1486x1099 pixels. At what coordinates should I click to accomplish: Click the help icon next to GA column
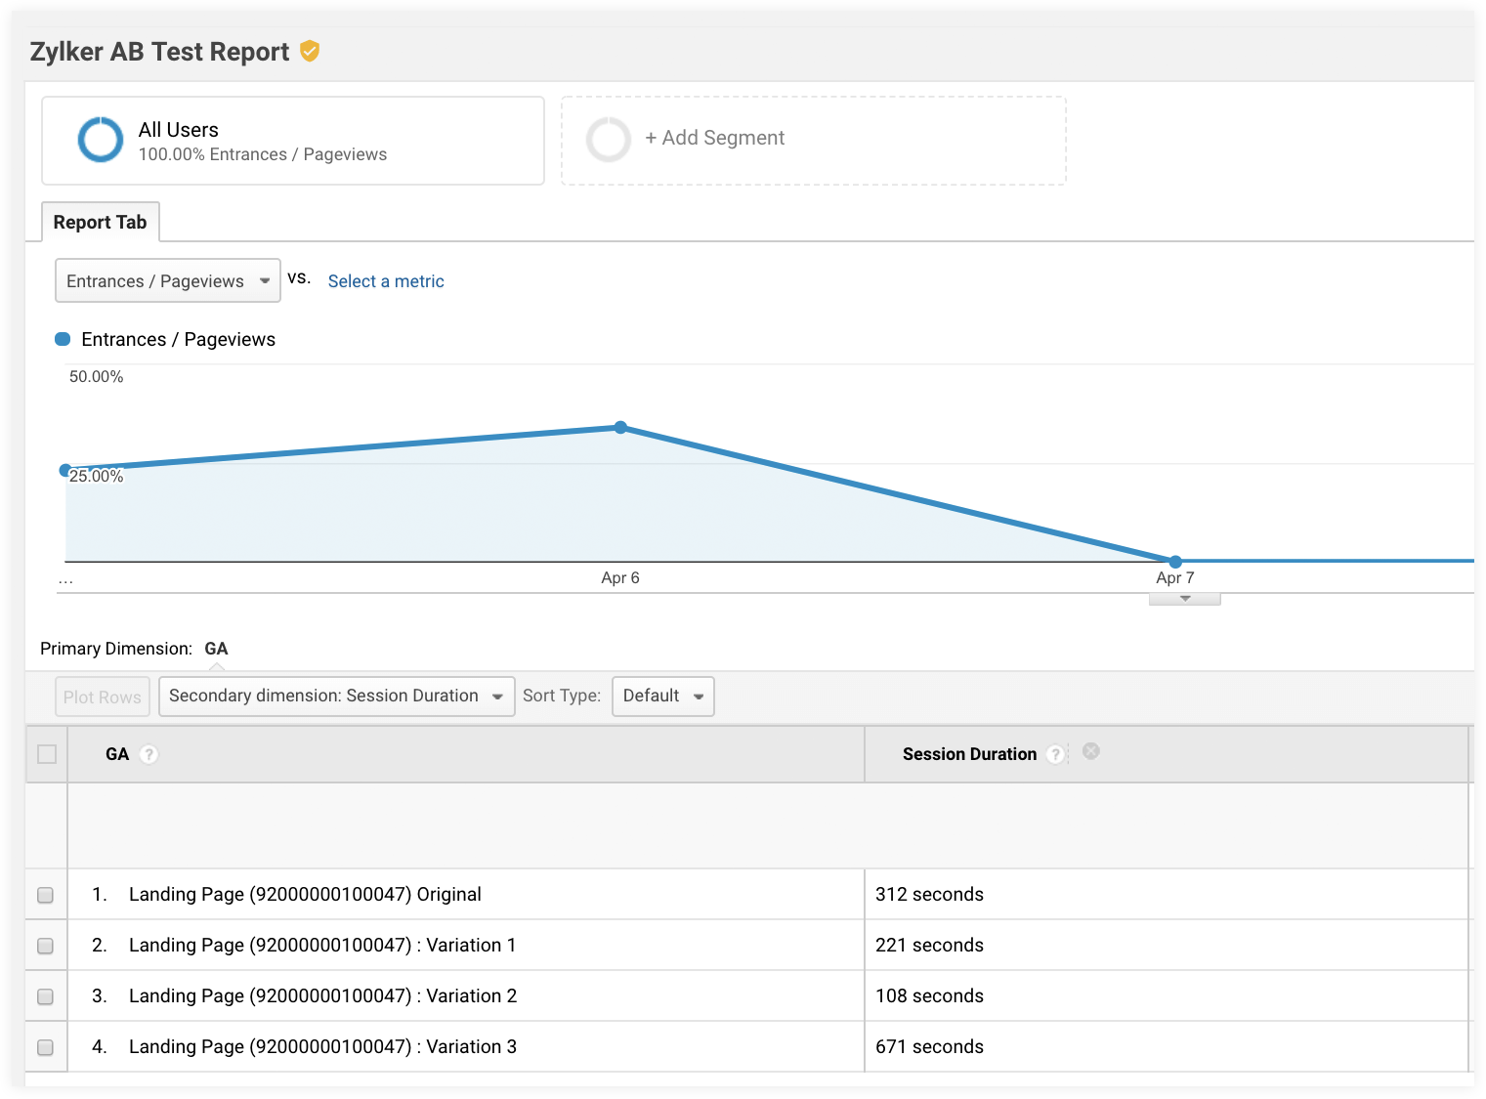point(149,754)
